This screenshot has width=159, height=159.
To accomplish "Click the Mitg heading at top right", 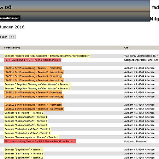I will (x=154, y=19).
